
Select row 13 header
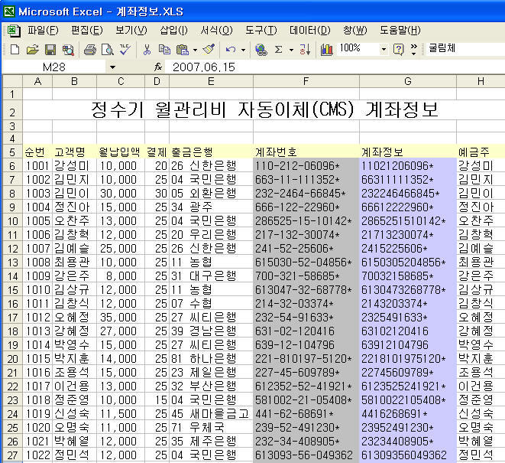click(12, 262)
